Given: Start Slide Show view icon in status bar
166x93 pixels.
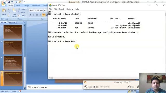Looking at the screenshot, I should point(135,91).
